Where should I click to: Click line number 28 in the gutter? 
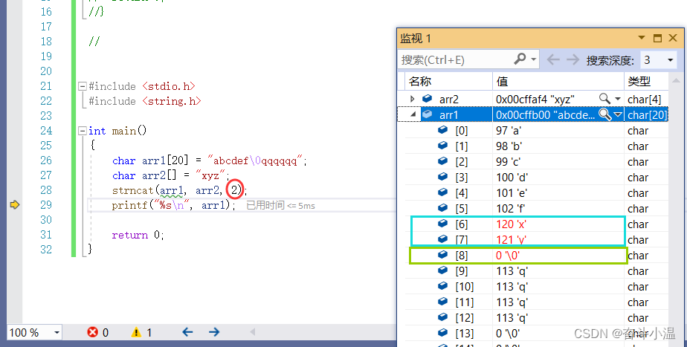point(46,190)
